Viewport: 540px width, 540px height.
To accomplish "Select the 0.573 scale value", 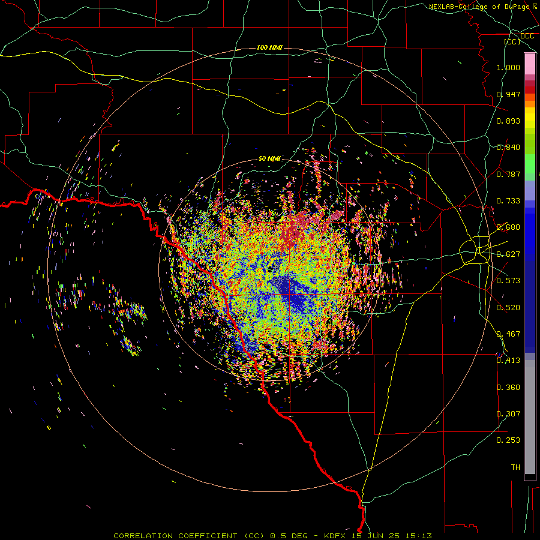I will tap(508, 281).
